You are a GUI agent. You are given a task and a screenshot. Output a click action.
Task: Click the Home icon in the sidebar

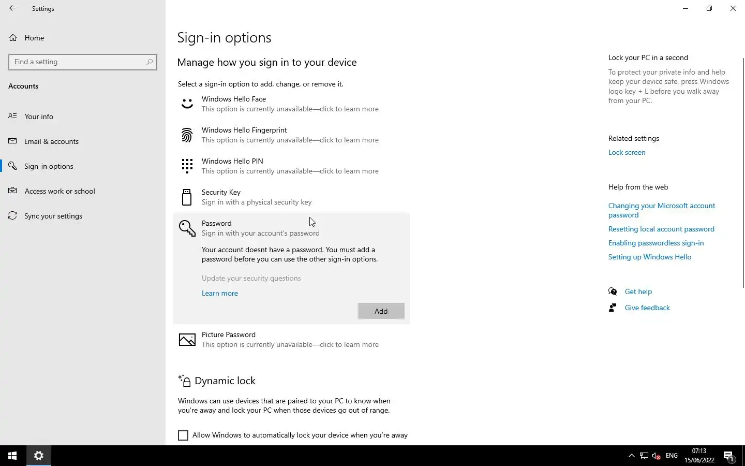13,38
